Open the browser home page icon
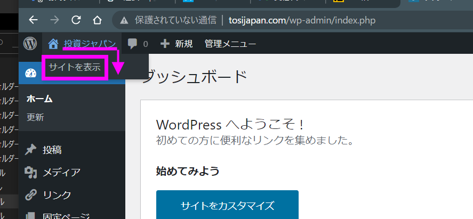The height and width of the screenshot is (219, 473). pos(97,20)
